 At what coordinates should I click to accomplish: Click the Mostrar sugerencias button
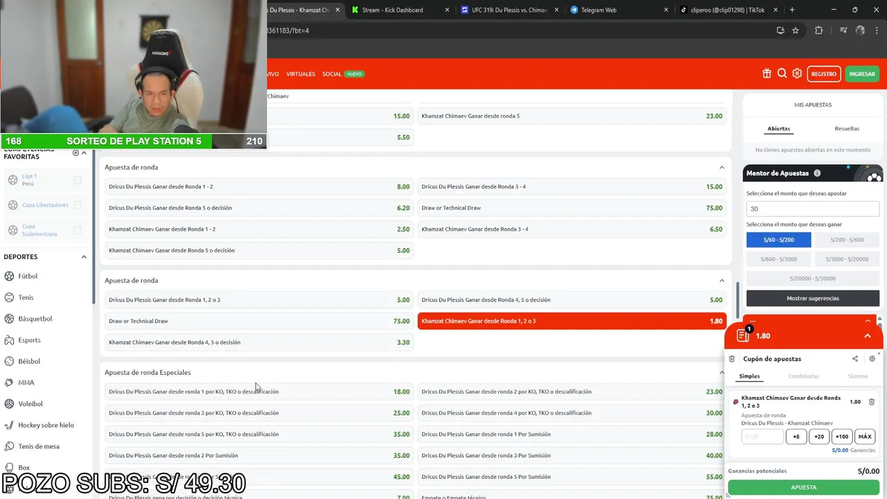pyautogui.click(x=813, y=298)
